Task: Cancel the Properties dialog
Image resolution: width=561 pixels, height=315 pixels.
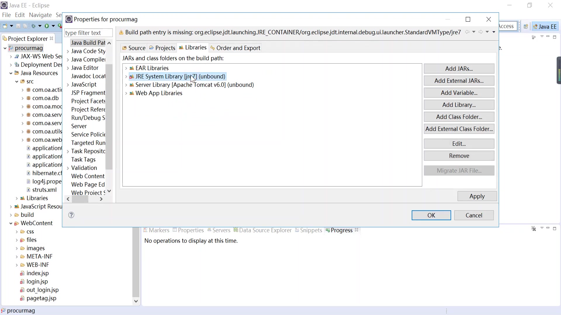Action: click(x=474, y=215)
